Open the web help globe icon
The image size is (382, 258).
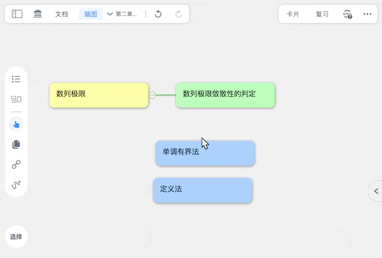[348, 14]
